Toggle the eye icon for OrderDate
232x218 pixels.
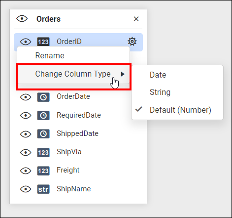(26, 97)
